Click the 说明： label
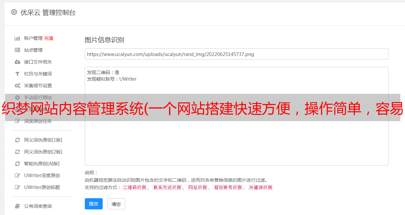The image size is (405, 215). tap(91, 173)
